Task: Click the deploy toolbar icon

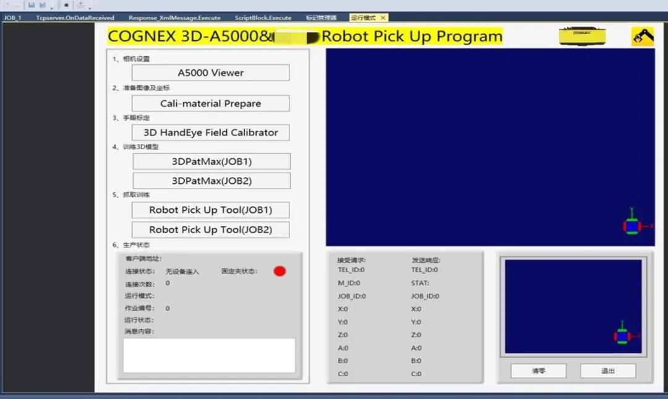Action: [80, 6]
